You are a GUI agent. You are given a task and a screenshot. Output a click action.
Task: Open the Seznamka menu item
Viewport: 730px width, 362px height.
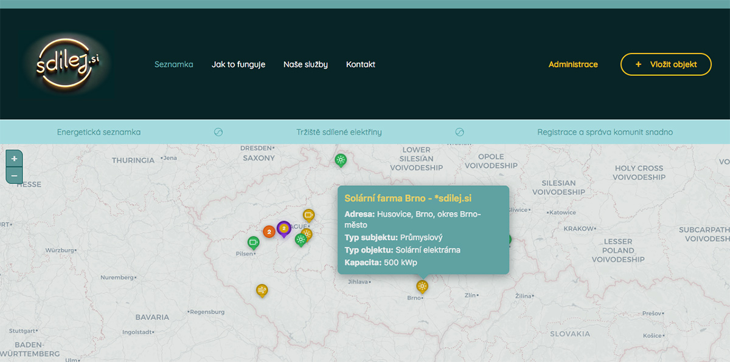coord(173,64)
